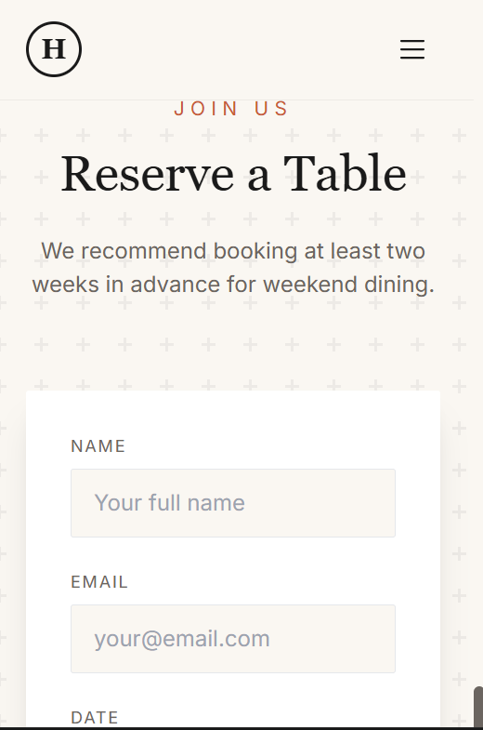Click the word 'booking' in the description
This screenshot has width=483, height=730.
[x=255, y=252]
